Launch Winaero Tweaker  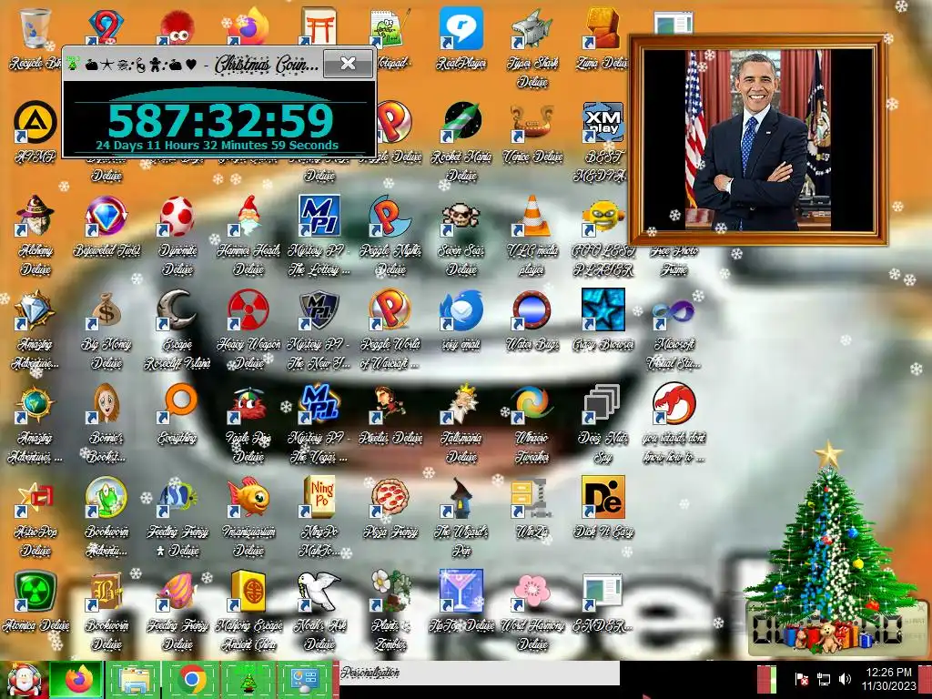coord(532,403)
